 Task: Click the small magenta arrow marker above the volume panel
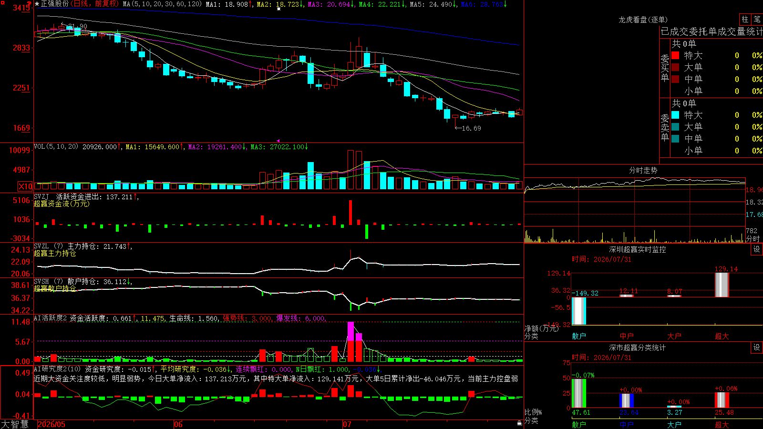tap(278, 141)
